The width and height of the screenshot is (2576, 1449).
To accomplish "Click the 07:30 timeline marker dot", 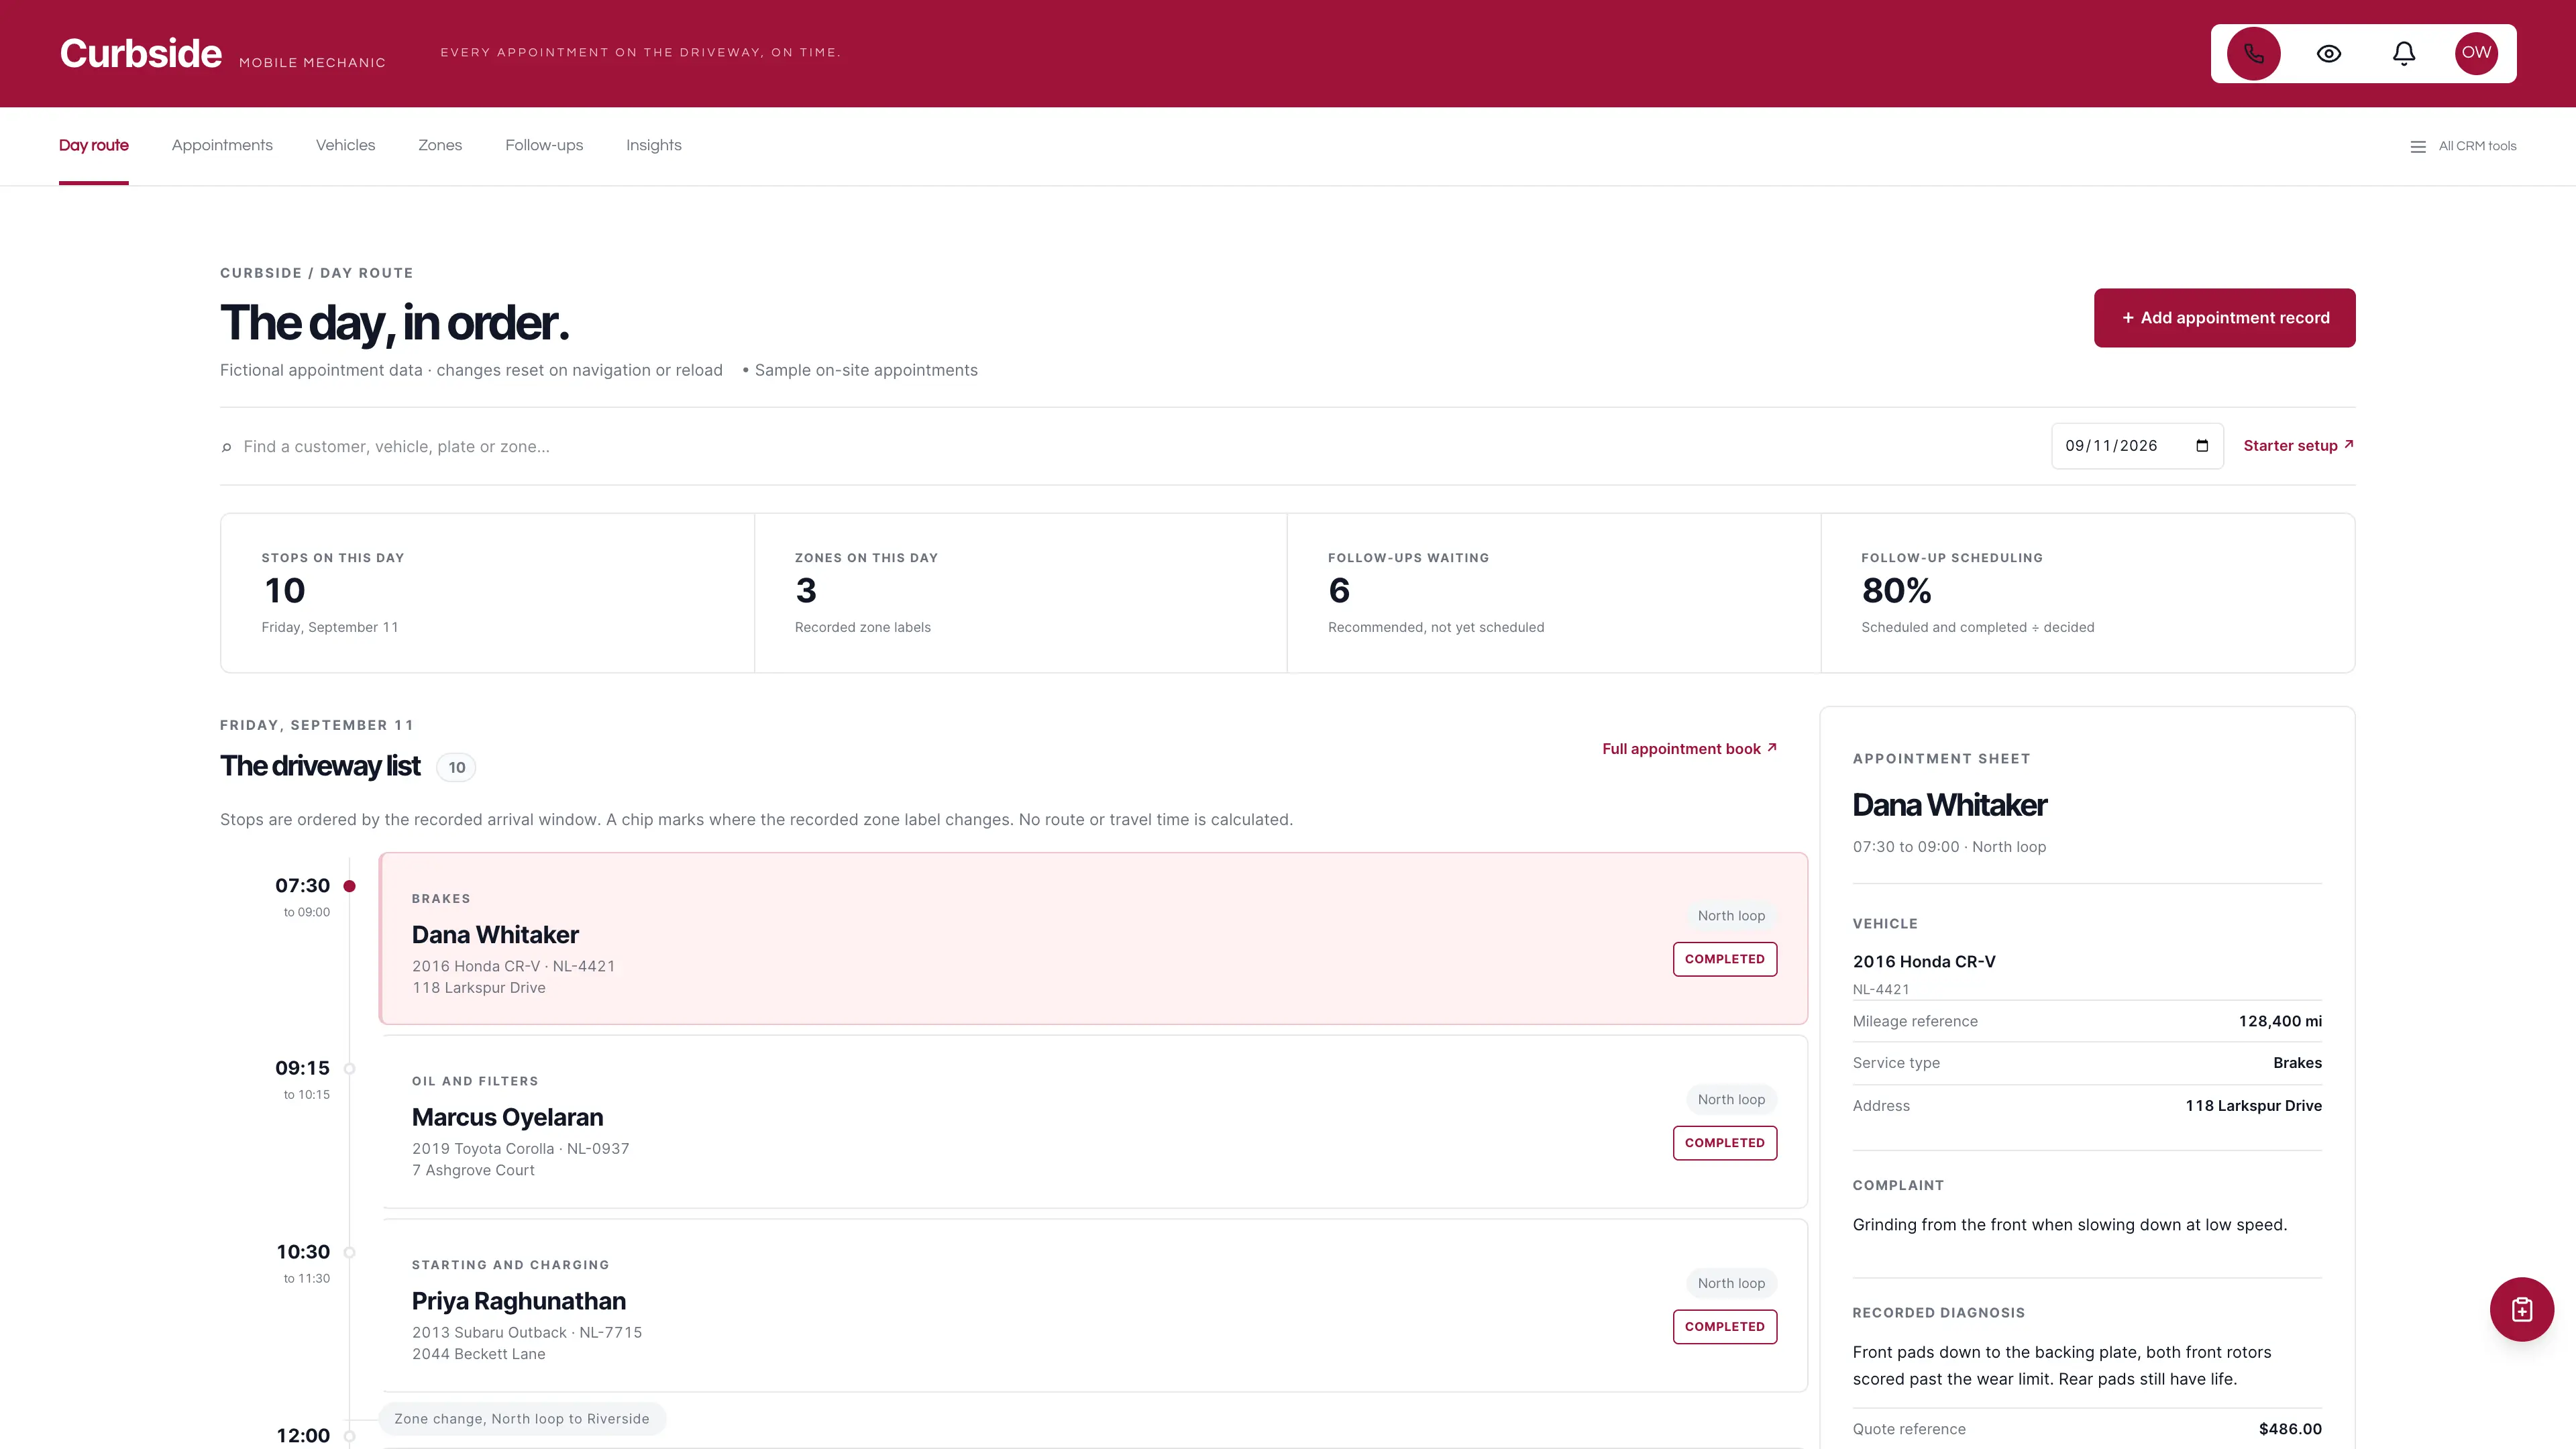I will point(349,886).
